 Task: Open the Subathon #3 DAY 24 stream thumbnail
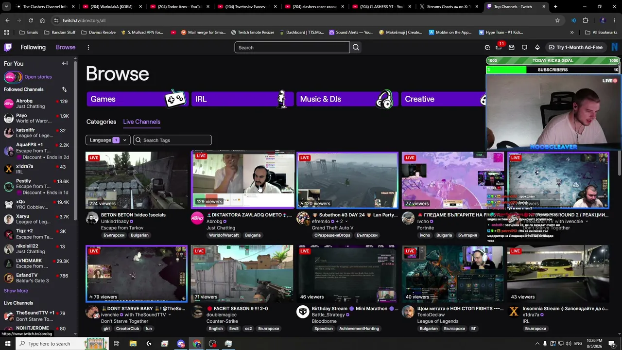pyautogui.click(x=347, y=180)
